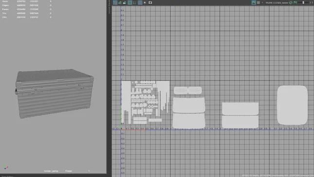
Task: Select lower shell of two stacked shells near grid mark 2
Action: coord(240,122)
